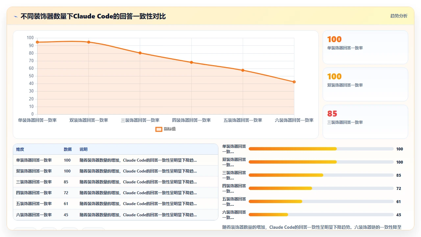
Task: Select the chart data point above 单装饰器回答一致率
Action: tap(37, 42)
